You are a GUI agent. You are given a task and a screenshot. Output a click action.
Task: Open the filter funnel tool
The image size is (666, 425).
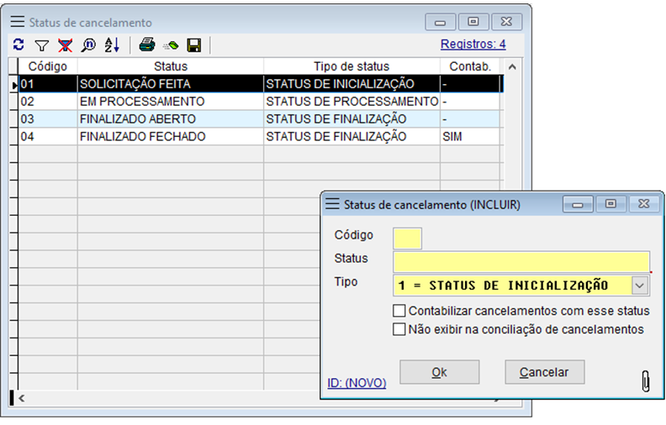coord(41,45)
